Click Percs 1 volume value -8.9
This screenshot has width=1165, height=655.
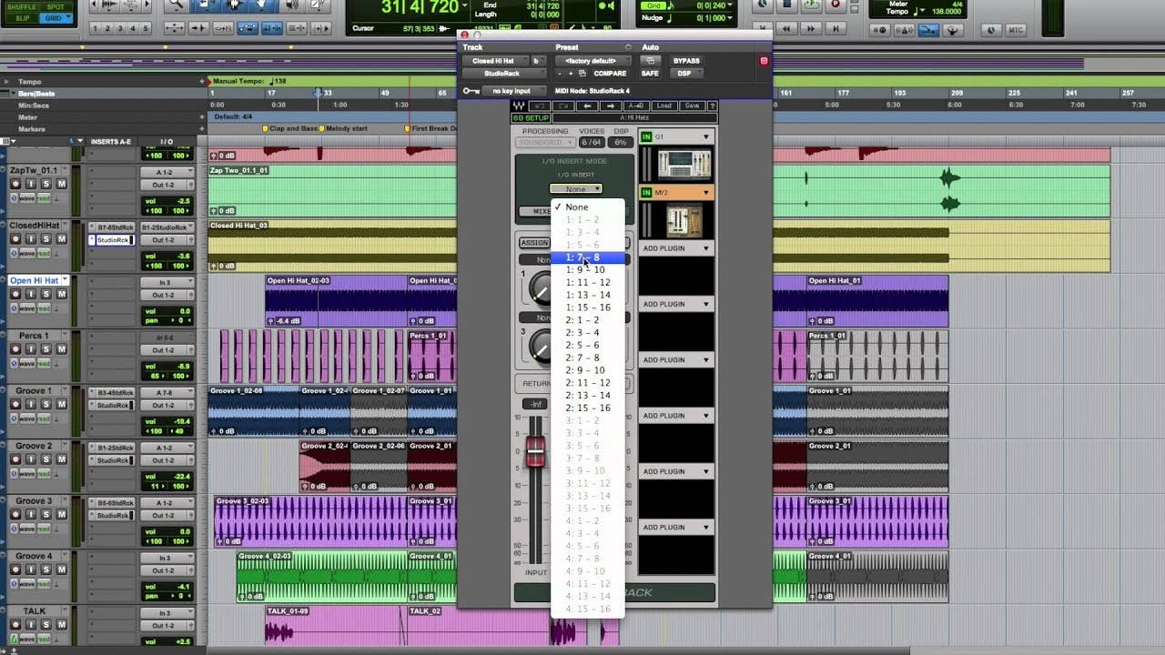(184, 367)
